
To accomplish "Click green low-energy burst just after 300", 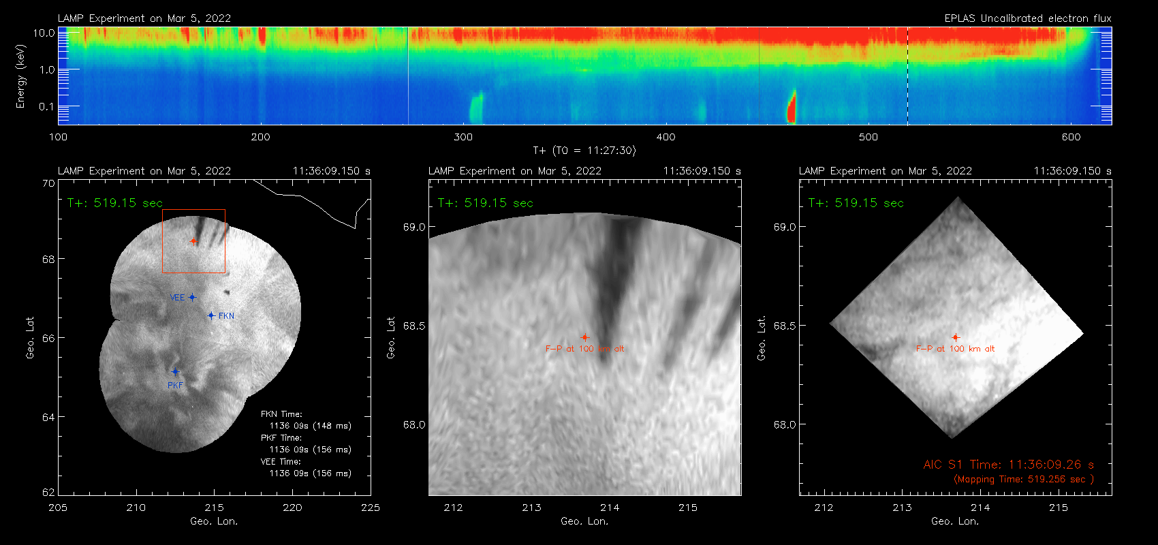I will tap(476, 108).
